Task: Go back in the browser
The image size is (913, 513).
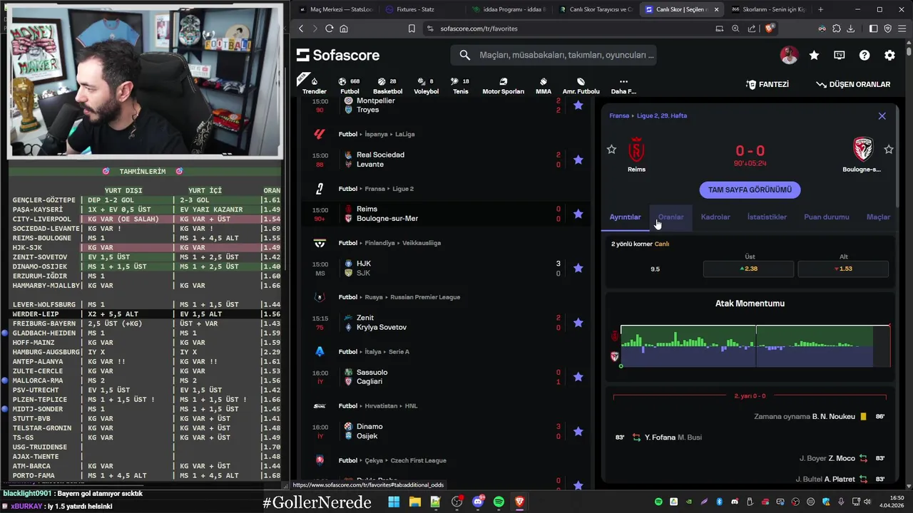Action: (301, 28)
